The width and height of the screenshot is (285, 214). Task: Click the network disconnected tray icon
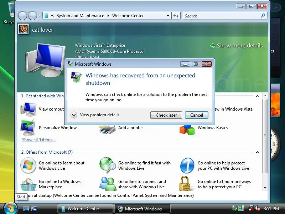point(251,208)
